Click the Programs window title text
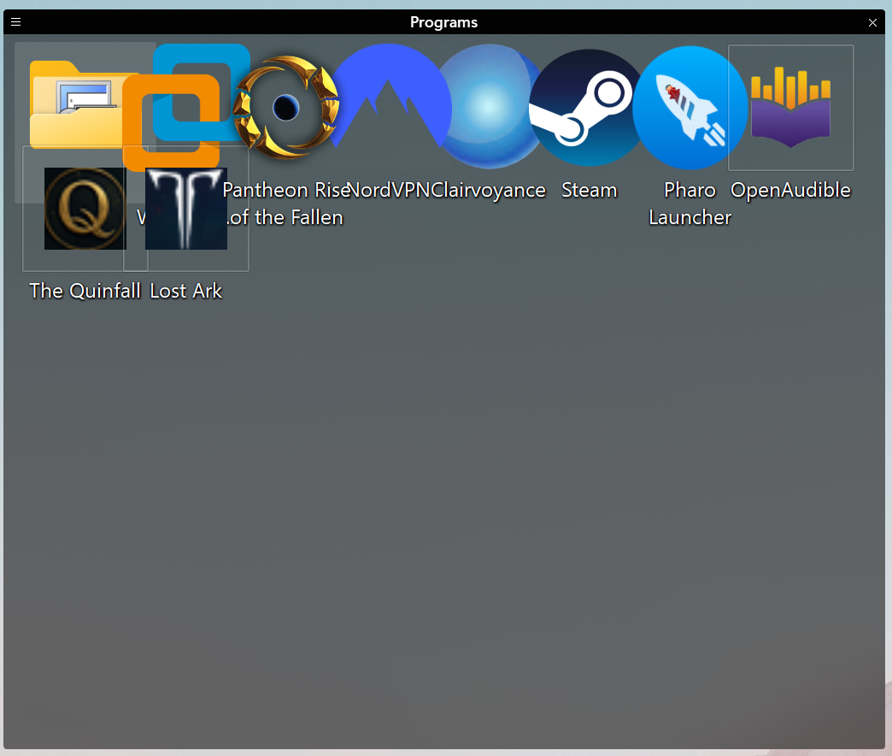892x756 pixels. pyautogui.click(x=443, y=22)
